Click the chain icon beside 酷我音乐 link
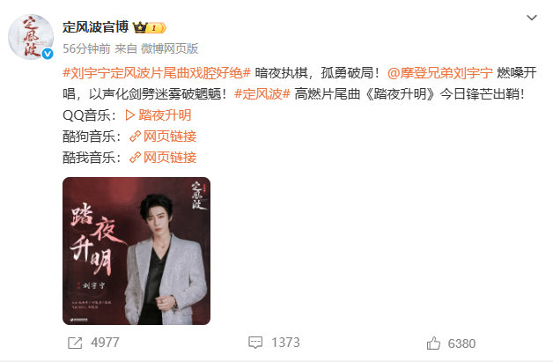The width and height of the screenshot is (553, 362). point(135,158)
